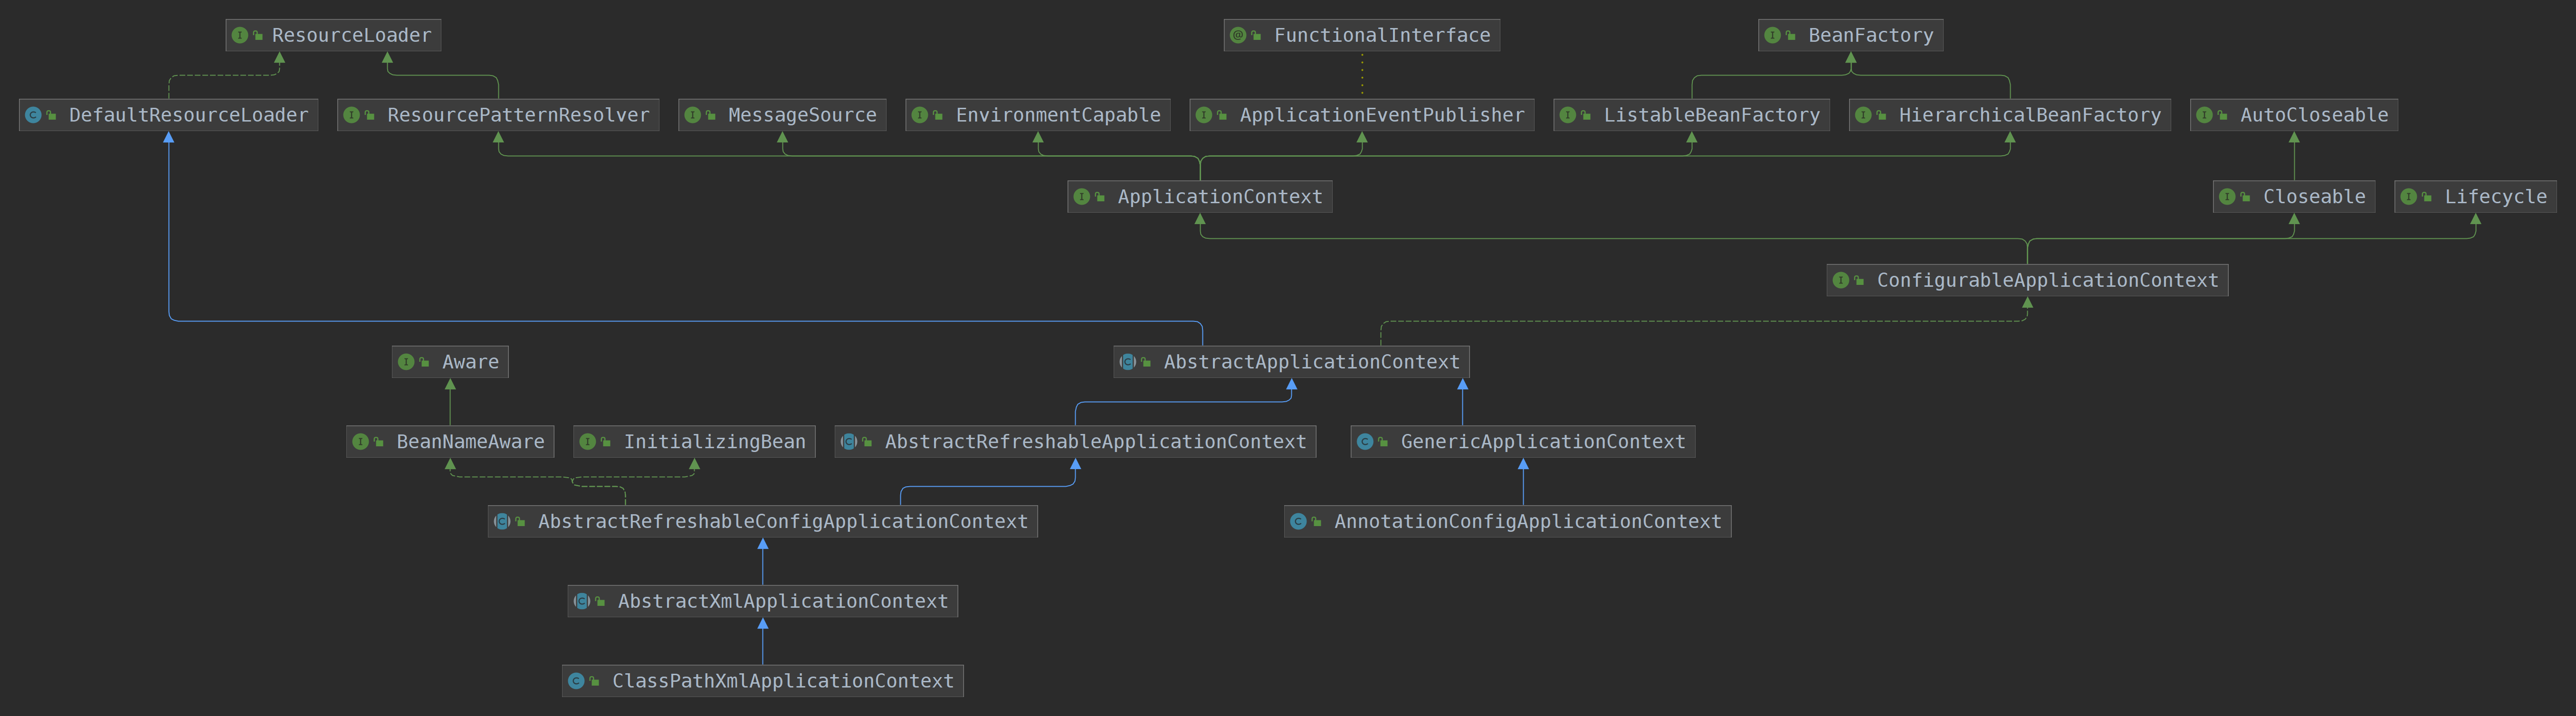2576x716 pixels.
Task: Click the class icon on ClassPathXmlApplicationContext node
Action: pyautogui.click(x=576, y=681)
